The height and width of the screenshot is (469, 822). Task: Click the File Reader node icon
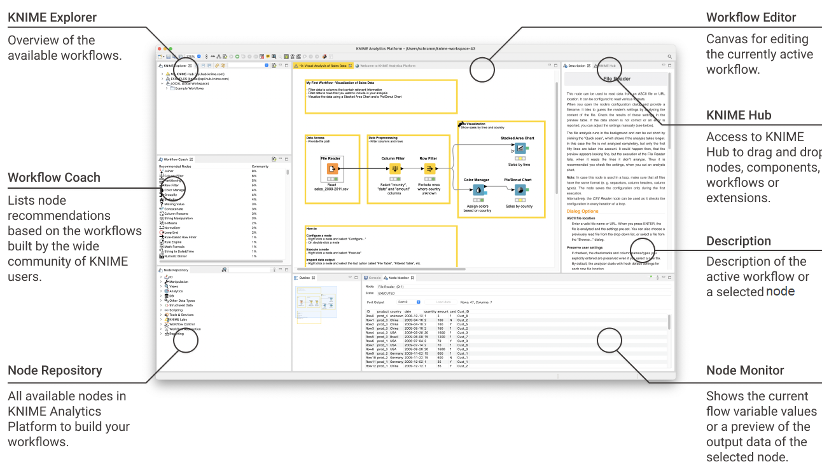(332, 168)
